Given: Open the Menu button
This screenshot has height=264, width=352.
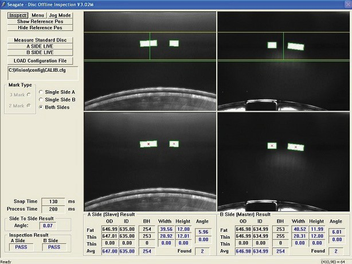Looking at the screenshot, I should point(38,15).
